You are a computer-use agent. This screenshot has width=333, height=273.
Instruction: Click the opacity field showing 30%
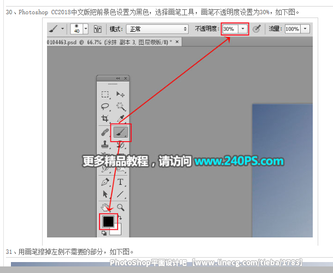pos(230,29)
